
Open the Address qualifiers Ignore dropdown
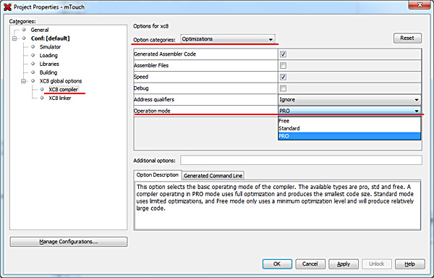click(x=349, y=99)
